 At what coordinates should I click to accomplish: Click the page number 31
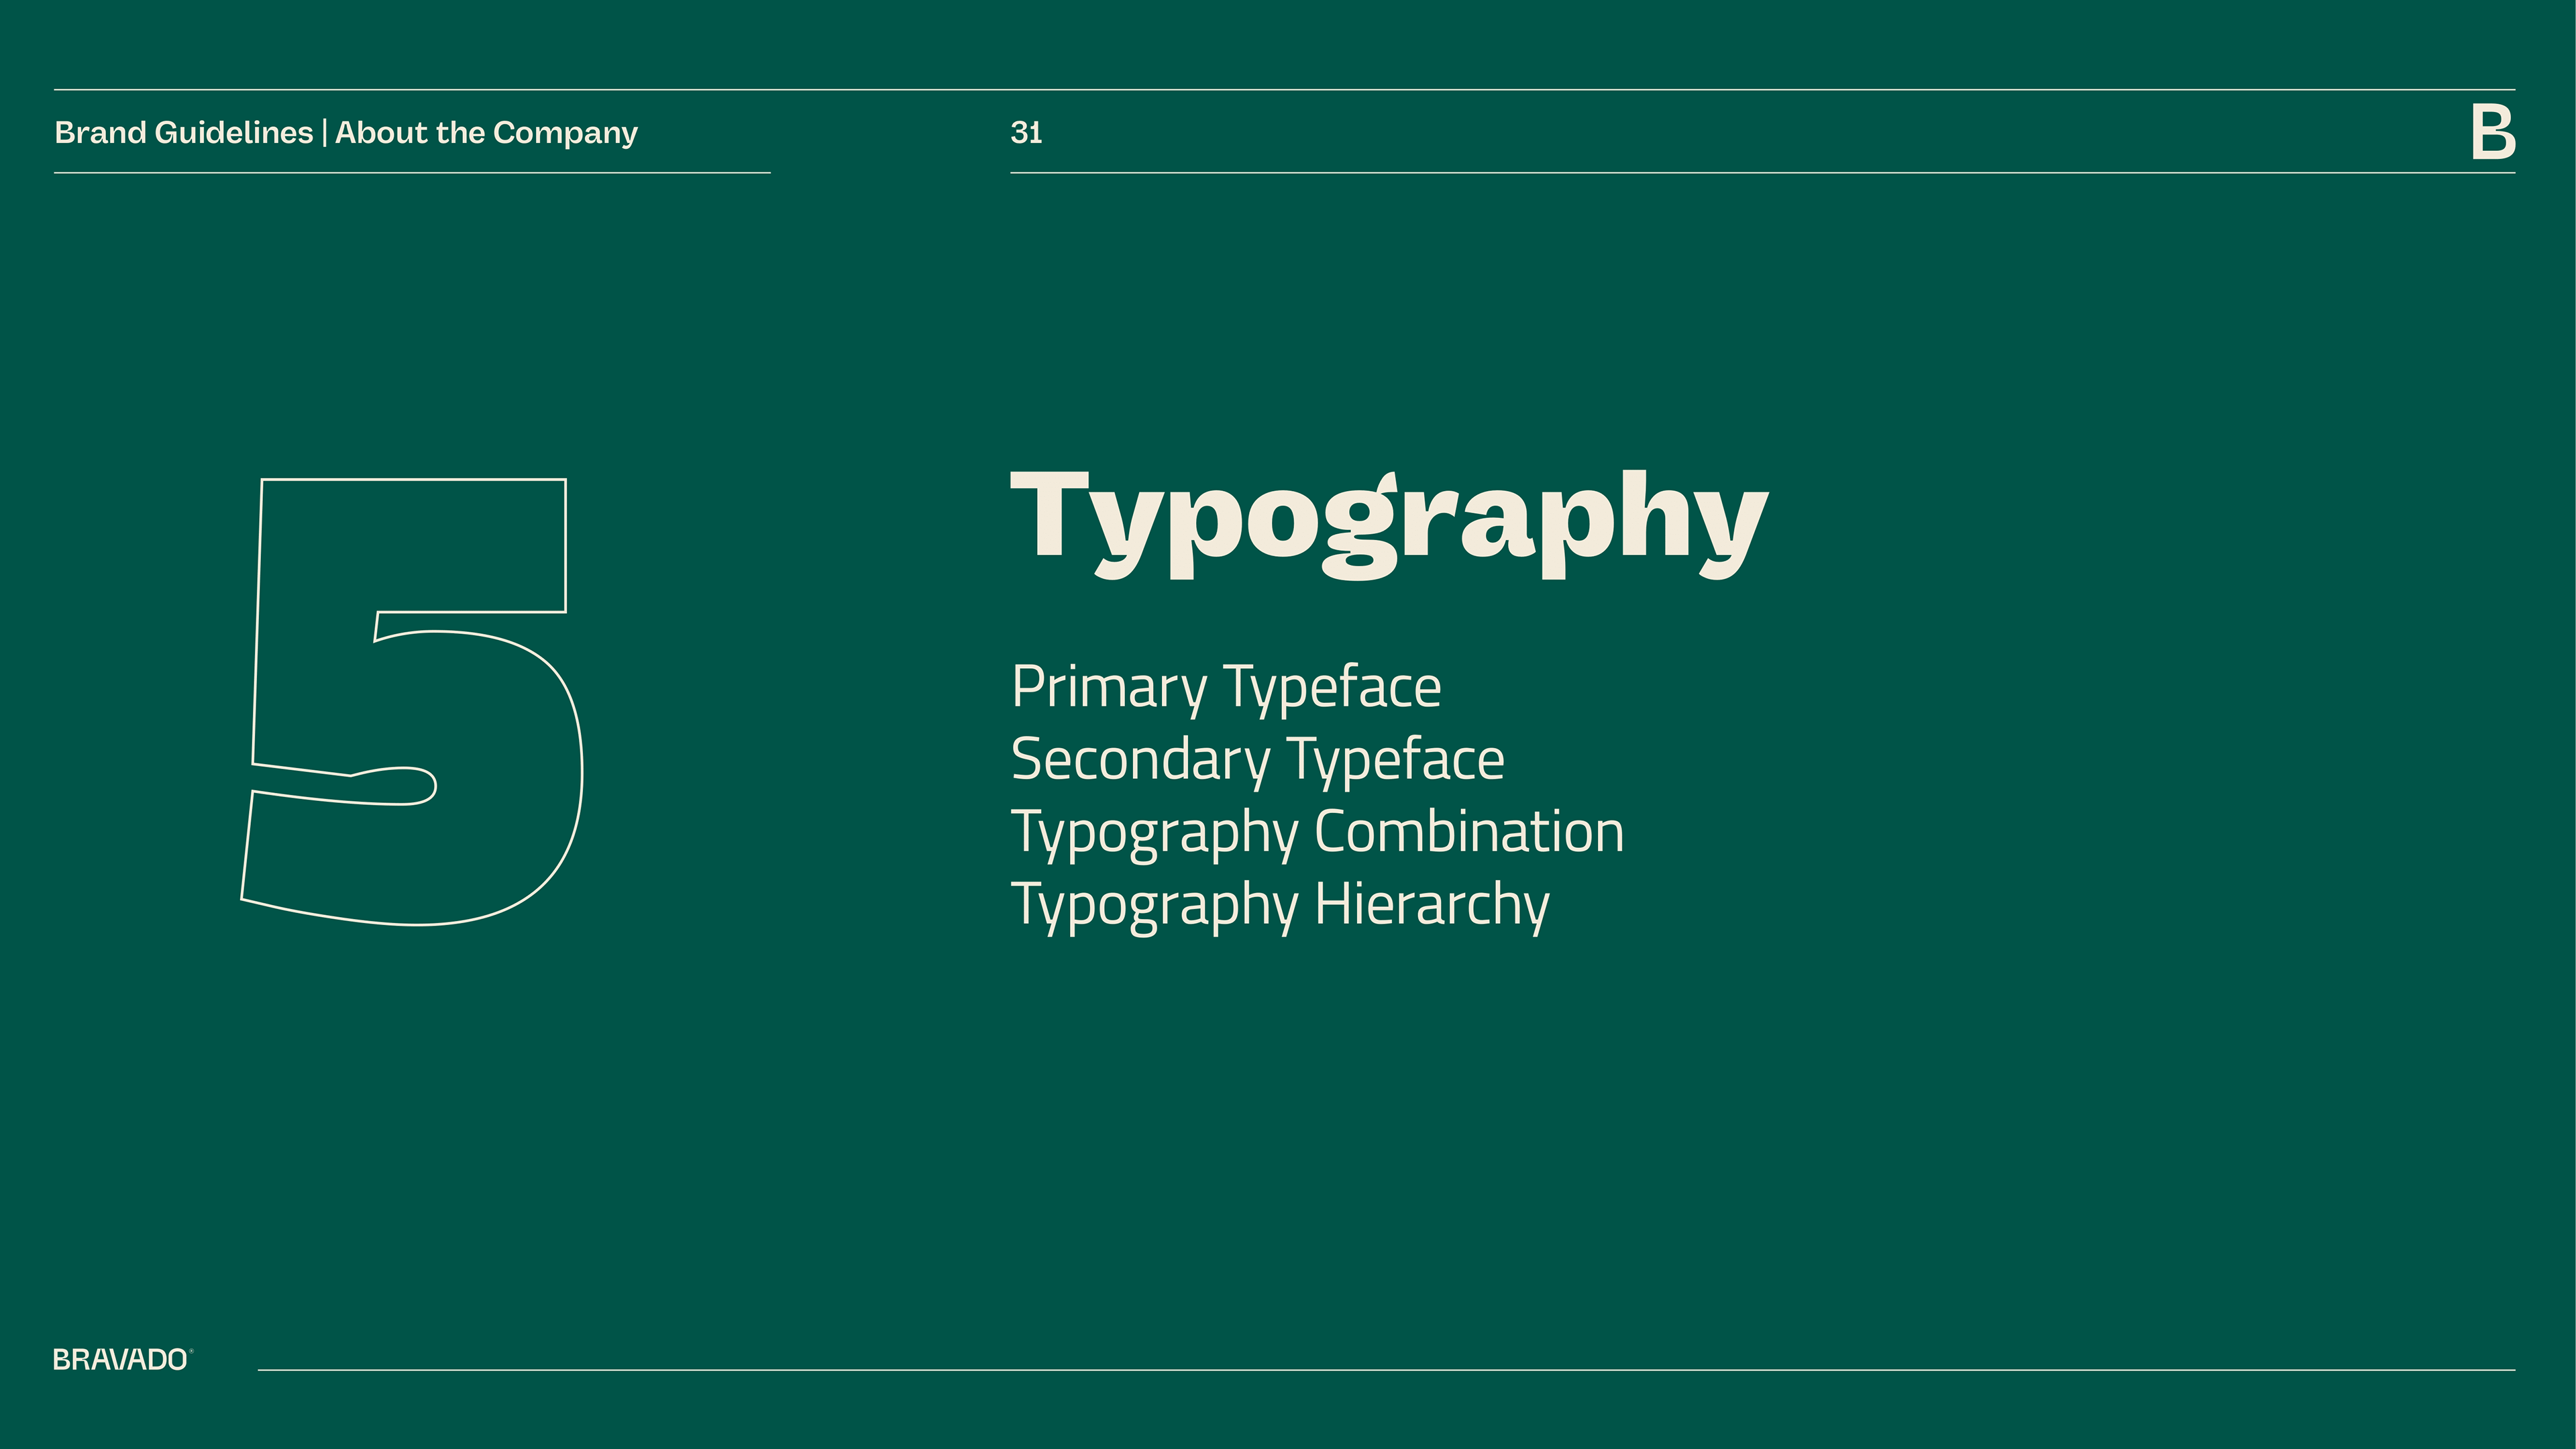coord(1026,132)
